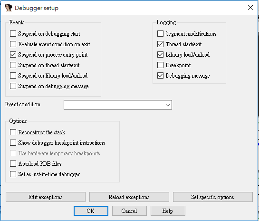Open Set specific options
The width and height of the screenshot is (259, 221).
coord(213,197)
